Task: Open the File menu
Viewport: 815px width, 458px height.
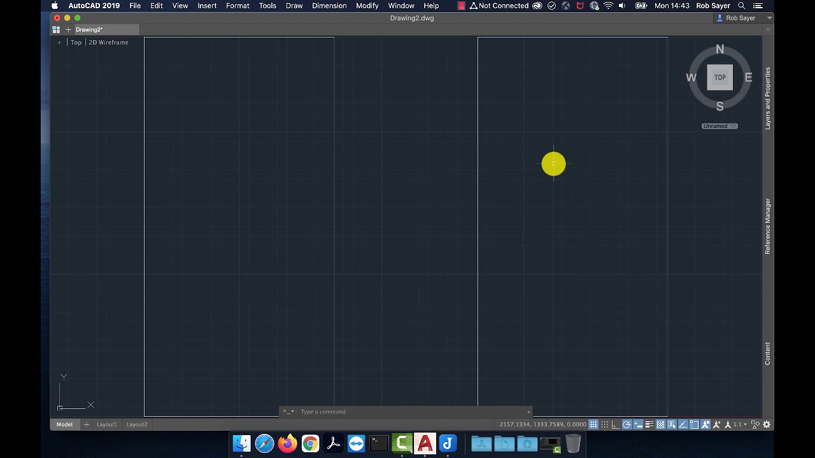Action: [x=135, y=6]
